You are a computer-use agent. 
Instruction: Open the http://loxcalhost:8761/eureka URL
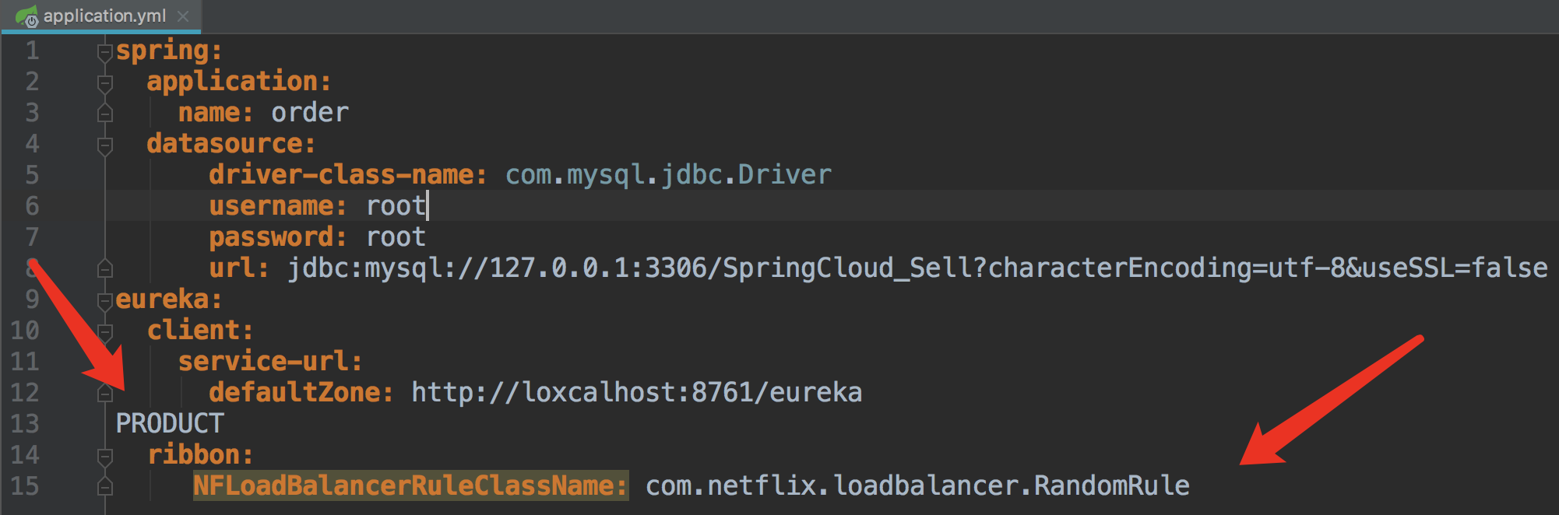tap(636, 393)
